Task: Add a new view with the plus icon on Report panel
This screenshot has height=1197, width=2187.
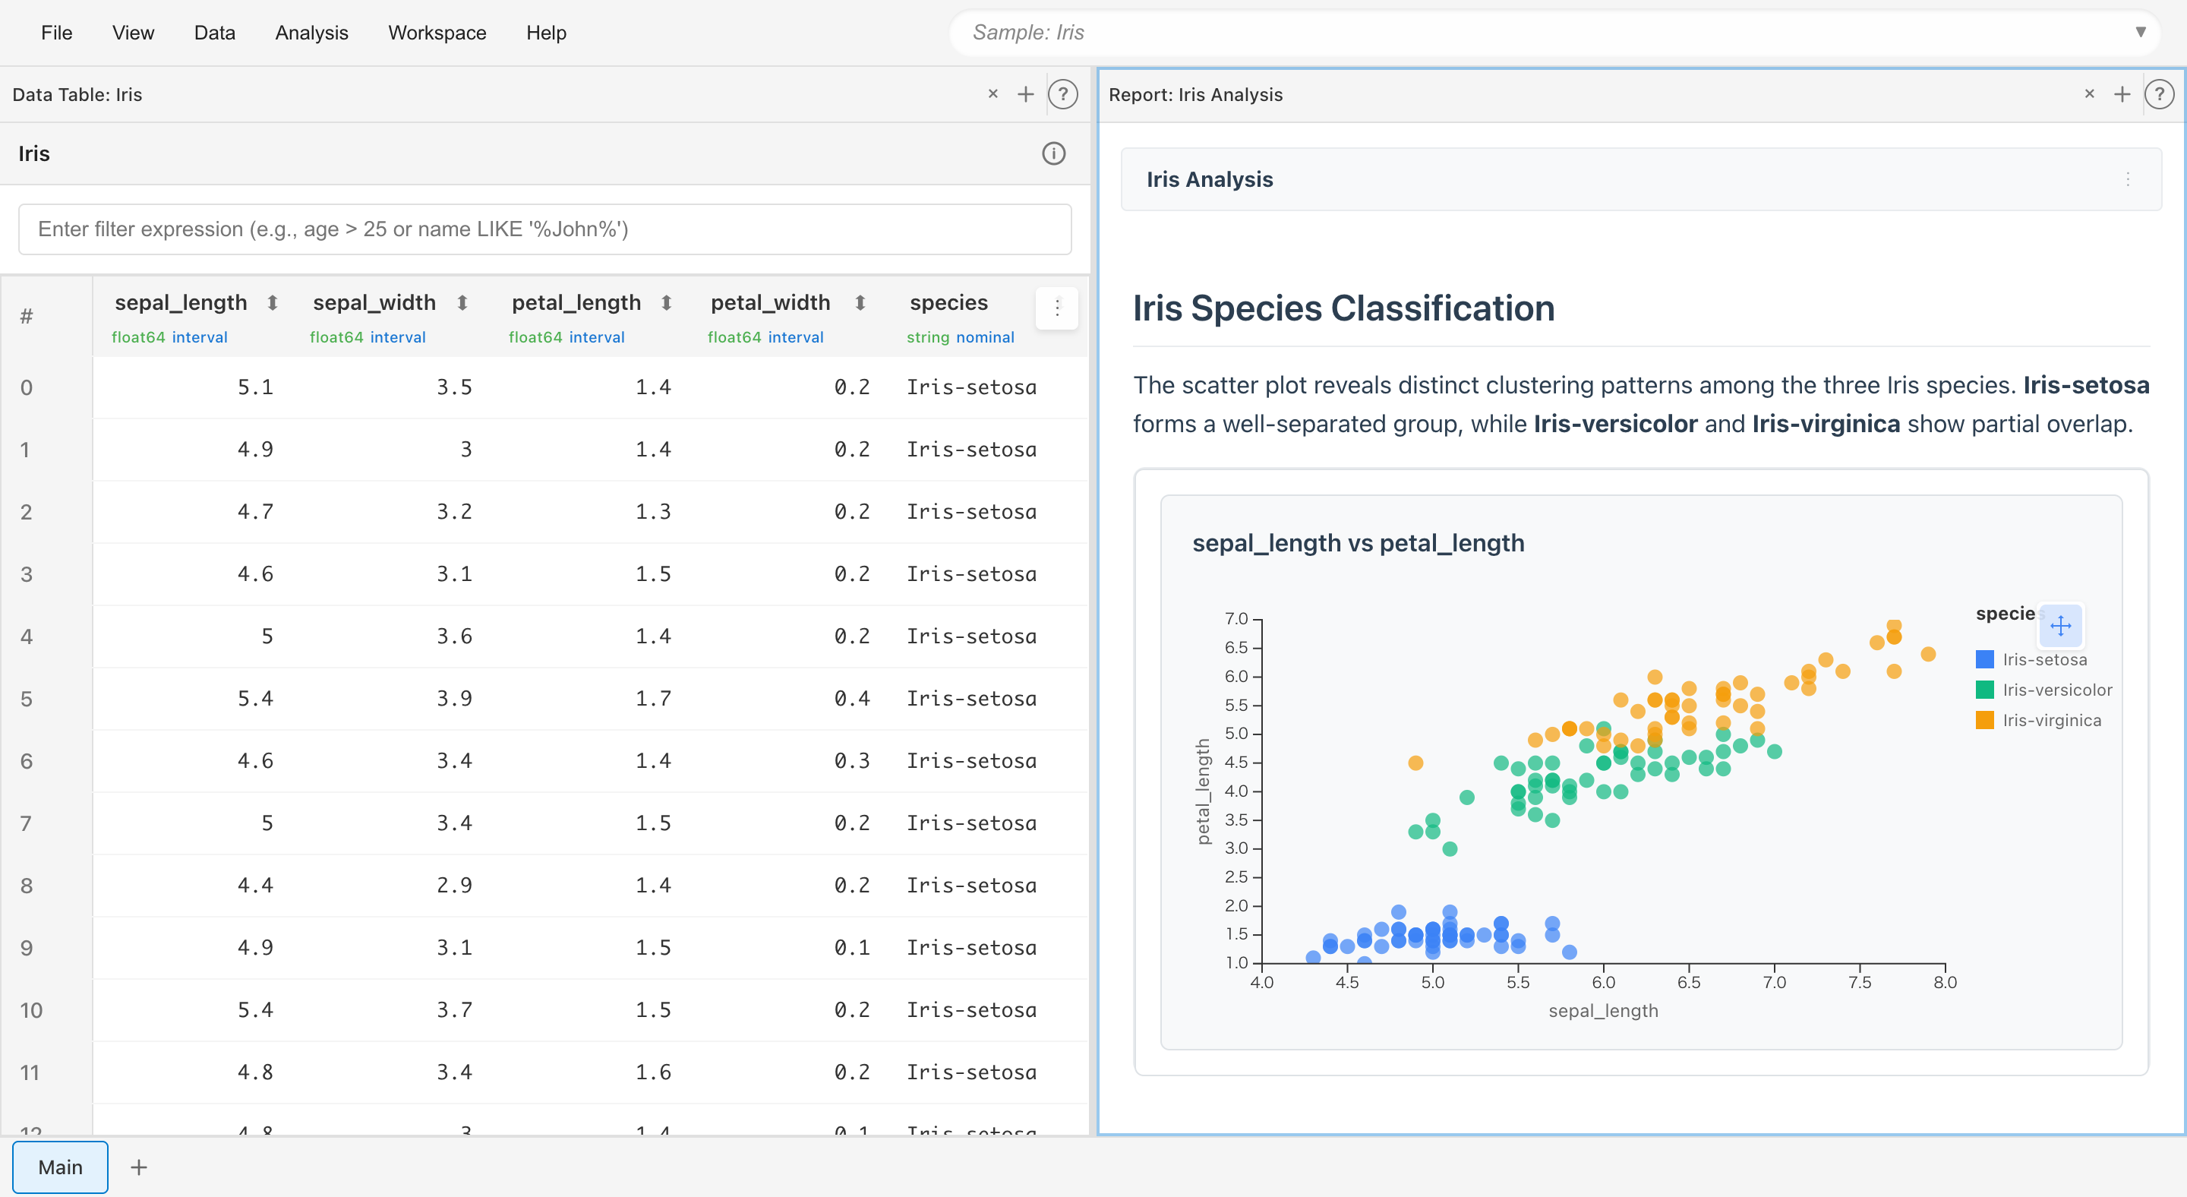Action: click(2122, 94)
